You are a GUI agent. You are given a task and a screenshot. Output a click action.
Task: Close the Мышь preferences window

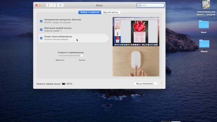(x=36, y=5)
